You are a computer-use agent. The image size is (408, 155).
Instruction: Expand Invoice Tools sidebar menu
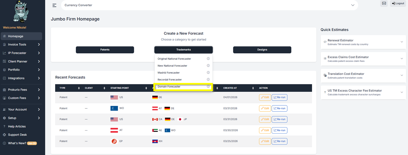point(21,45)
